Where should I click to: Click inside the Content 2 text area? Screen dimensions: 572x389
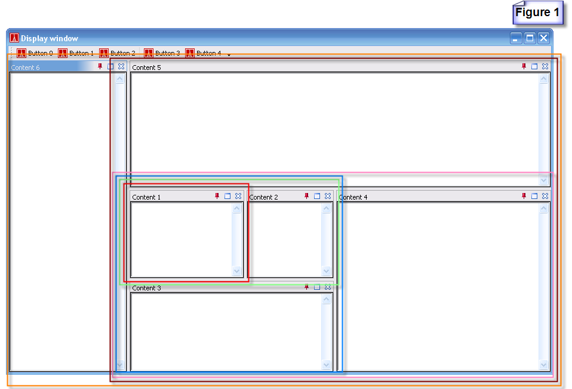pos(285,240)
